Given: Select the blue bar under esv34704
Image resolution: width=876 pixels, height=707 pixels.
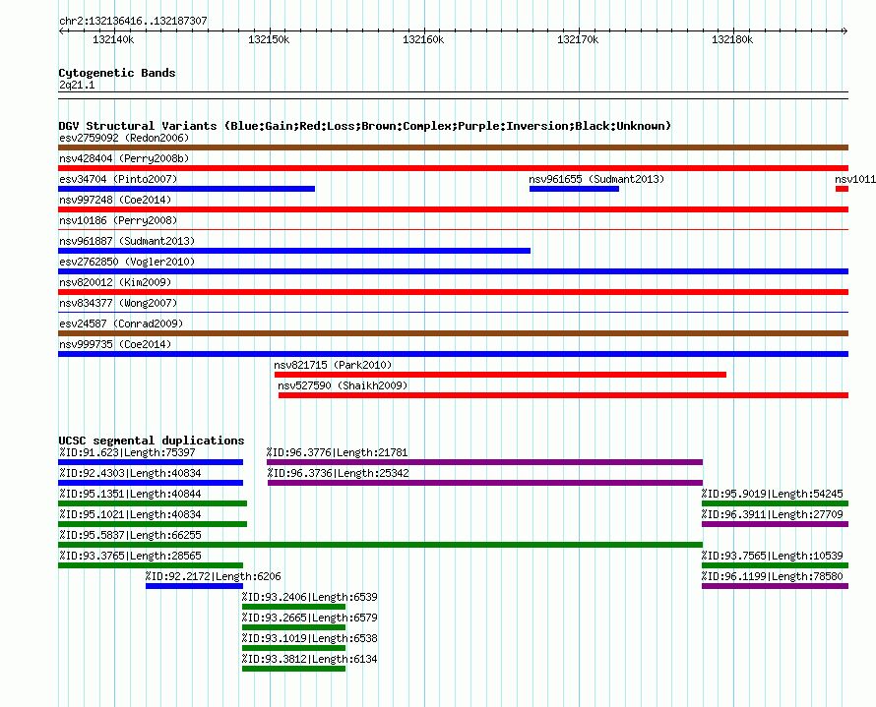Looking at the screenshot, I should click(187, 189).
